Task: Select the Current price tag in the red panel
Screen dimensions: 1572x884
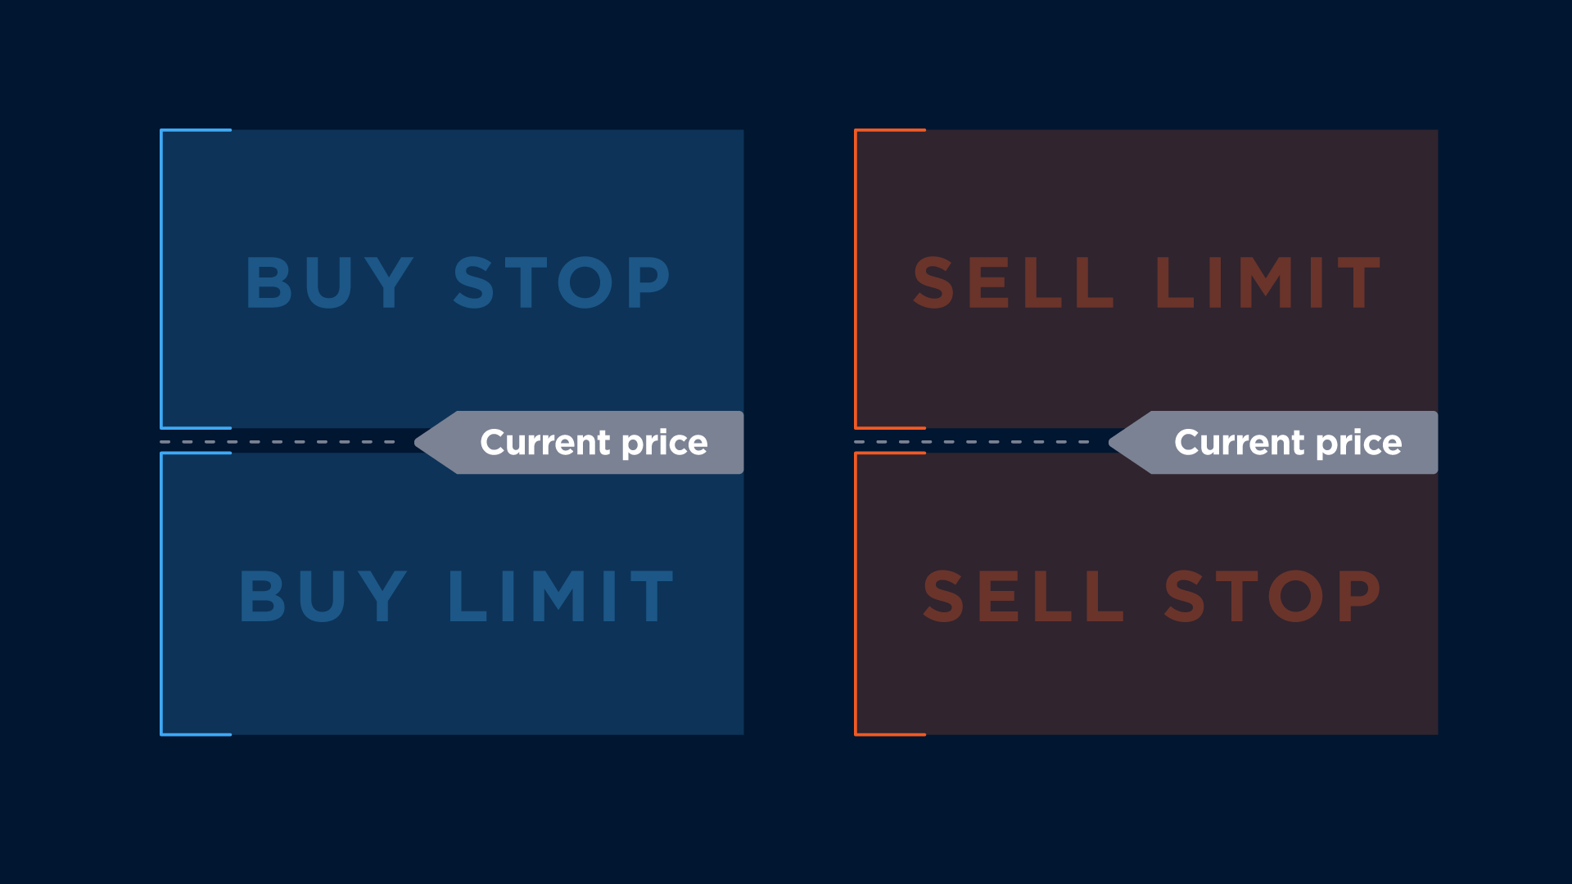Action: point(1288,443)
